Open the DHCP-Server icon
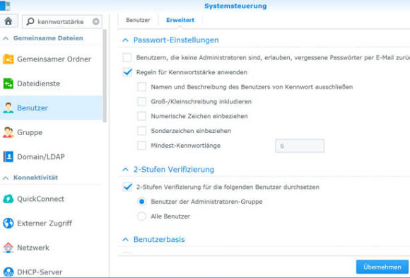 8,272
